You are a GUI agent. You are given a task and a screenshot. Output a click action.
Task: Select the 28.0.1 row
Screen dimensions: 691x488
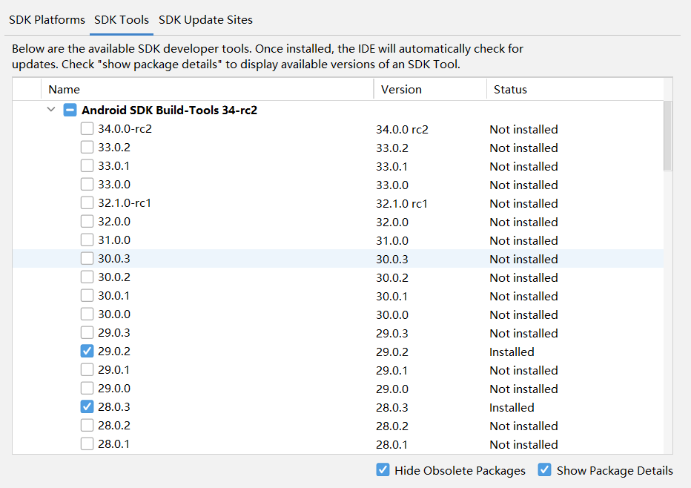(338, 444)
